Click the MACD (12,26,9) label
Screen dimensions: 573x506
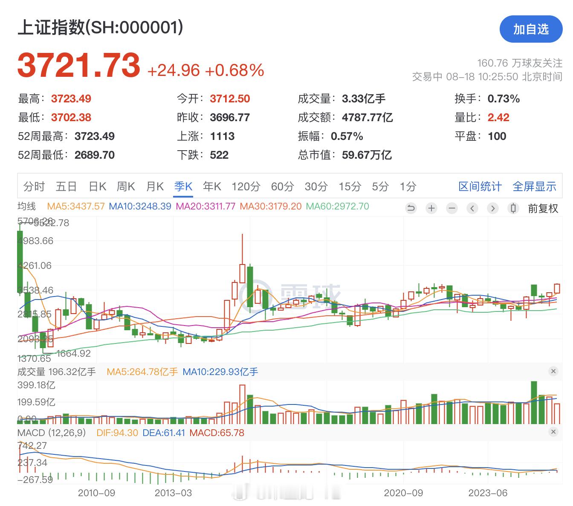click(x=52, y=433)
